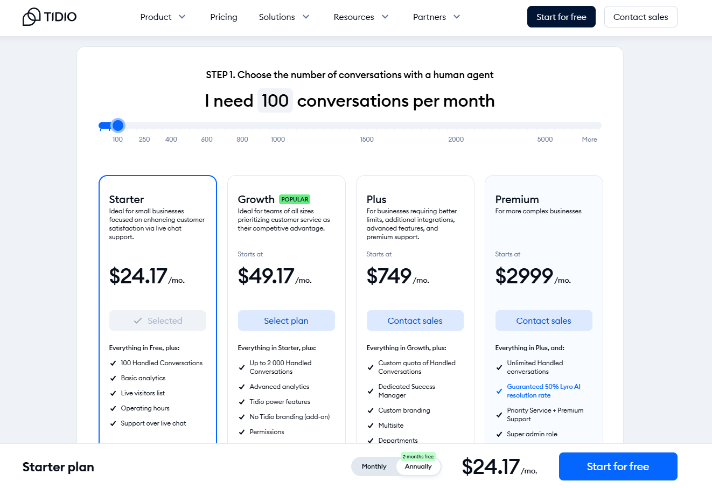Click the 800 slider label
This screenshot has height=488, width=712.
242,139
